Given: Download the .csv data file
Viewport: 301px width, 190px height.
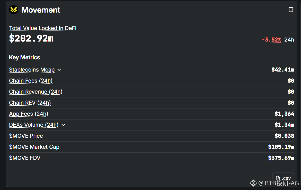Looking at the screenshot, I should pos(283,178).
